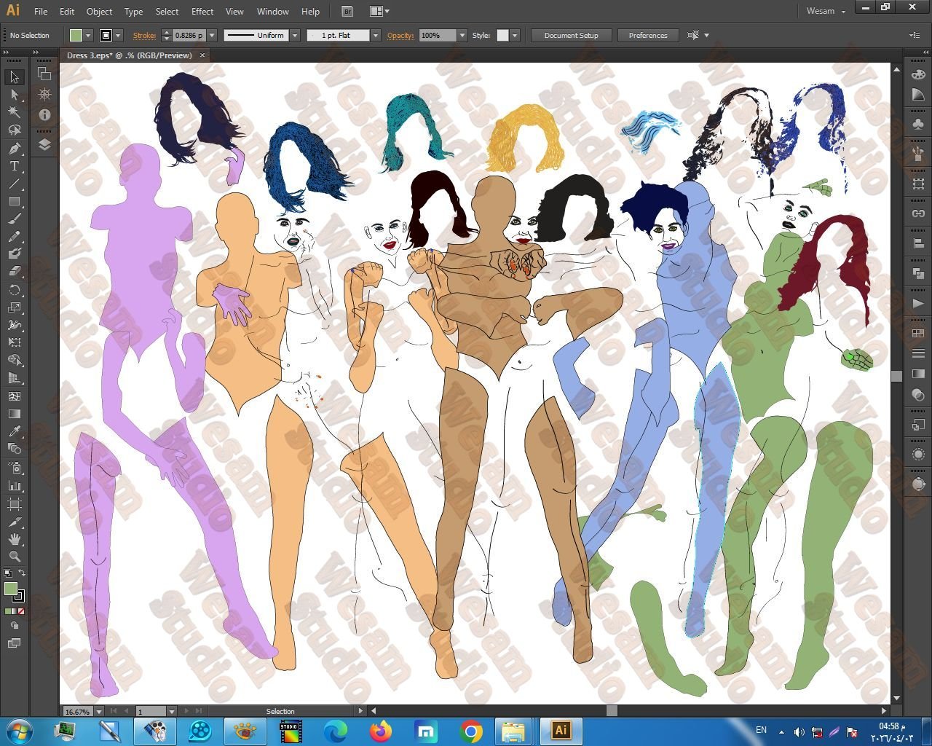Set the paint mode to None
This screenshot has height=746, width=932.
coord(21,611)
